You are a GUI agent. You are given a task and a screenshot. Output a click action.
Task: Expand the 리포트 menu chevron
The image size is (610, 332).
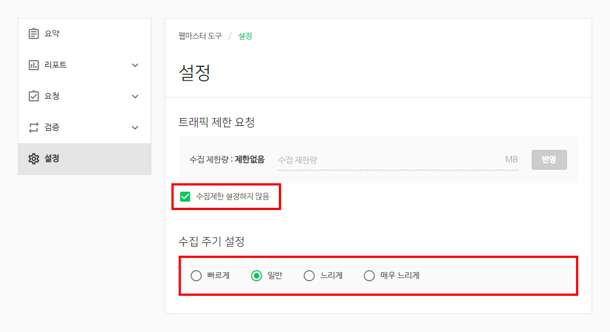point(135,65)
